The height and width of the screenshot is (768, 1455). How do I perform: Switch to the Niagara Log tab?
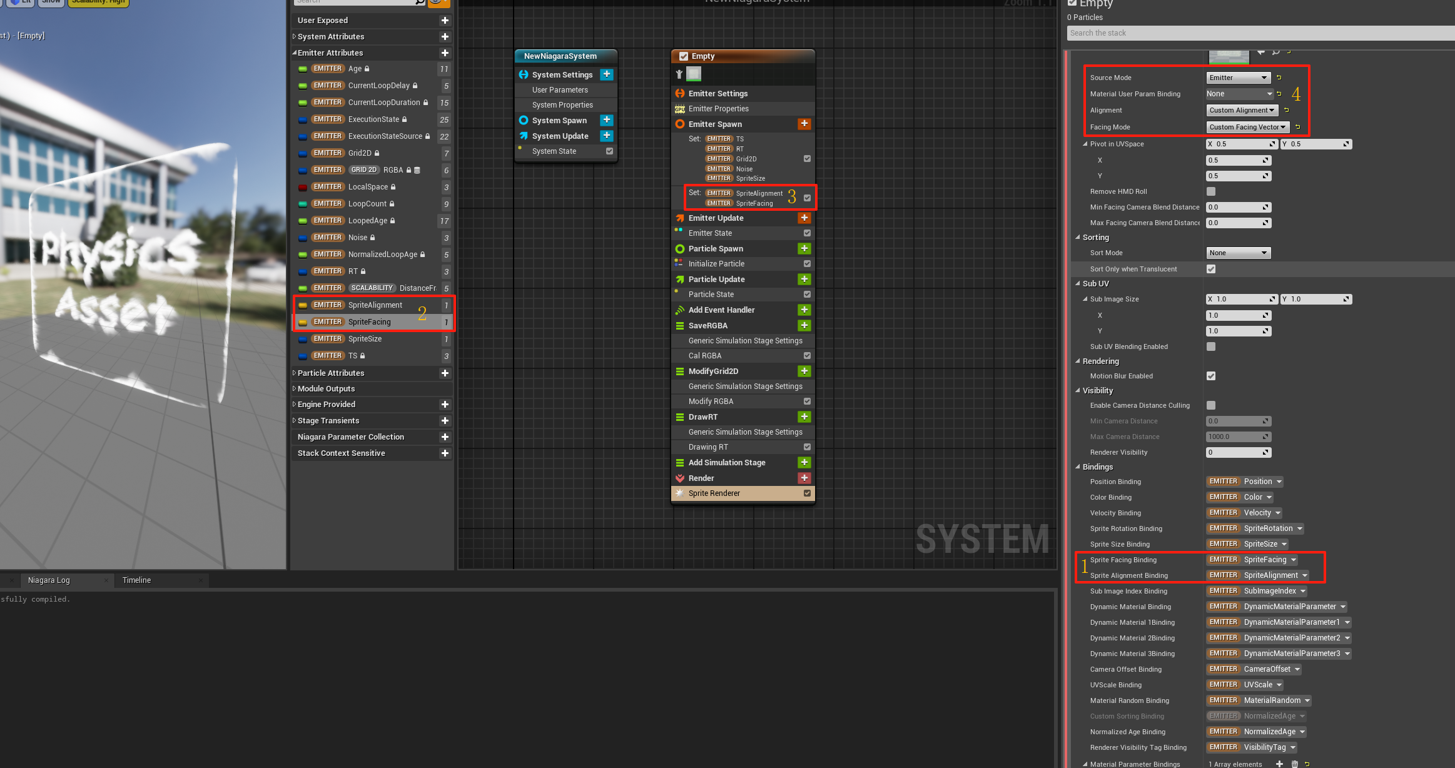tap(49, 580)
